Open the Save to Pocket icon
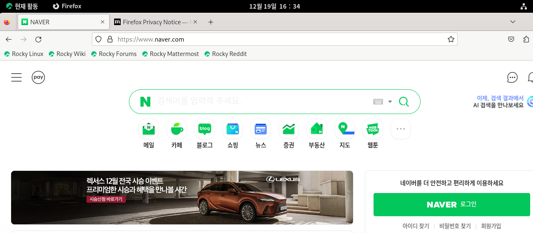This screenshot has width=533, height=233. [511, 40]
